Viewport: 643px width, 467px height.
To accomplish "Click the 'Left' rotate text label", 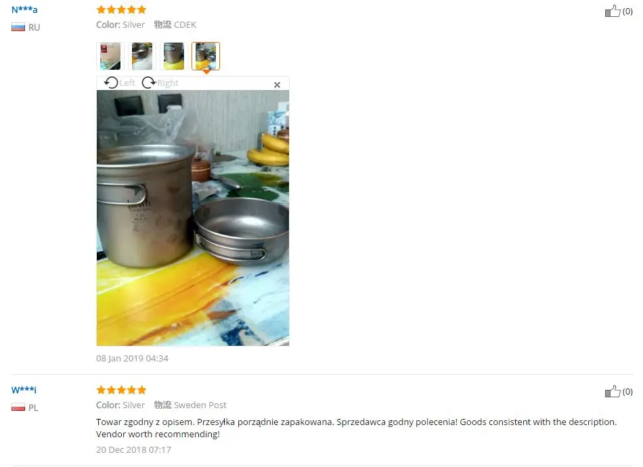I will pyautogui.click(x=127, y=83).
